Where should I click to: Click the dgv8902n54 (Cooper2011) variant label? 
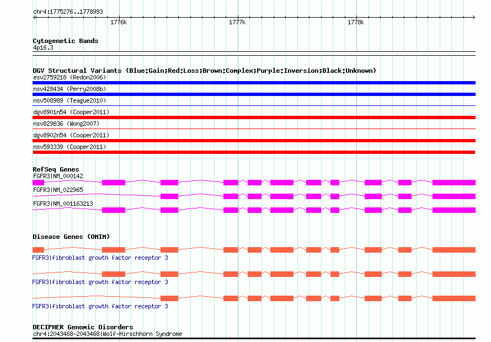point(71,135)
